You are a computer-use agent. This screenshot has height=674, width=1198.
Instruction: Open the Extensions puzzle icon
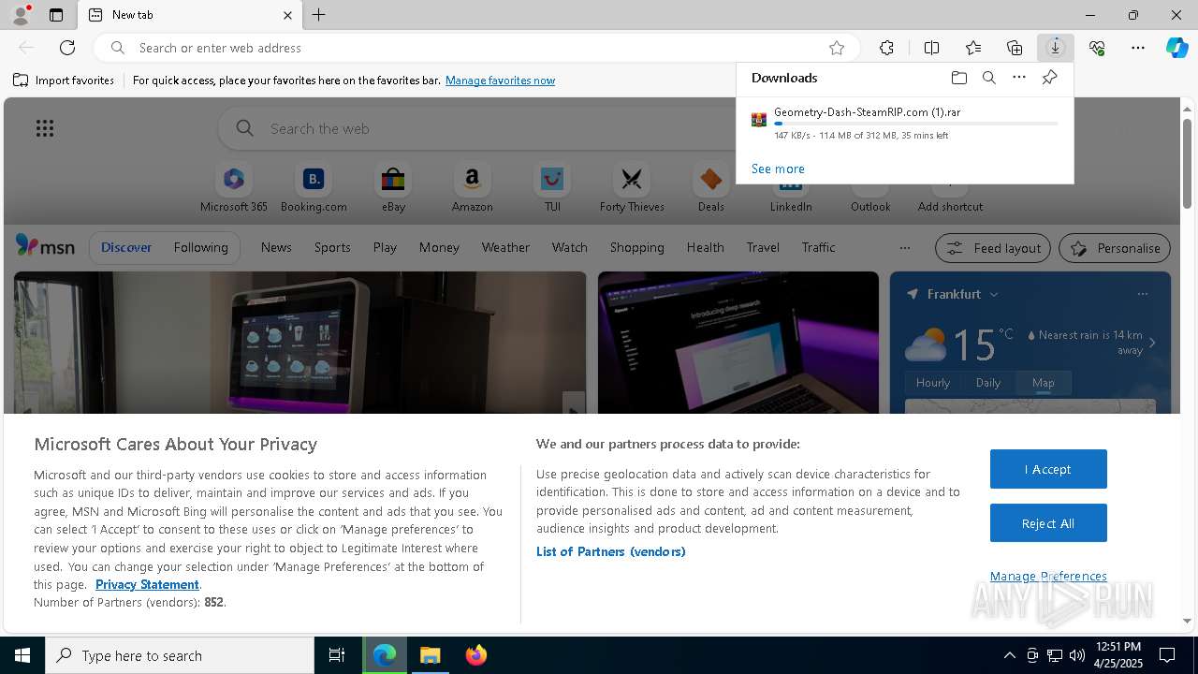tap(886, 48)
